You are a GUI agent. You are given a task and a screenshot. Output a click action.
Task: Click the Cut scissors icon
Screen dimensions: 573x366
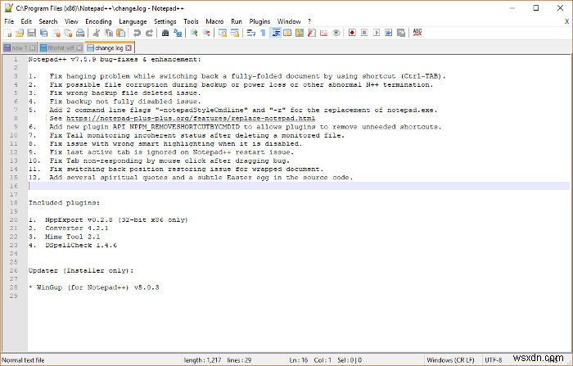pyautogui.click(x=96, y=33)
